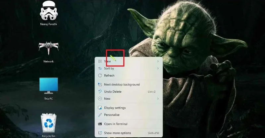265x138 pixels.
Task: Click the grid icon beside View
Action: 100,61
